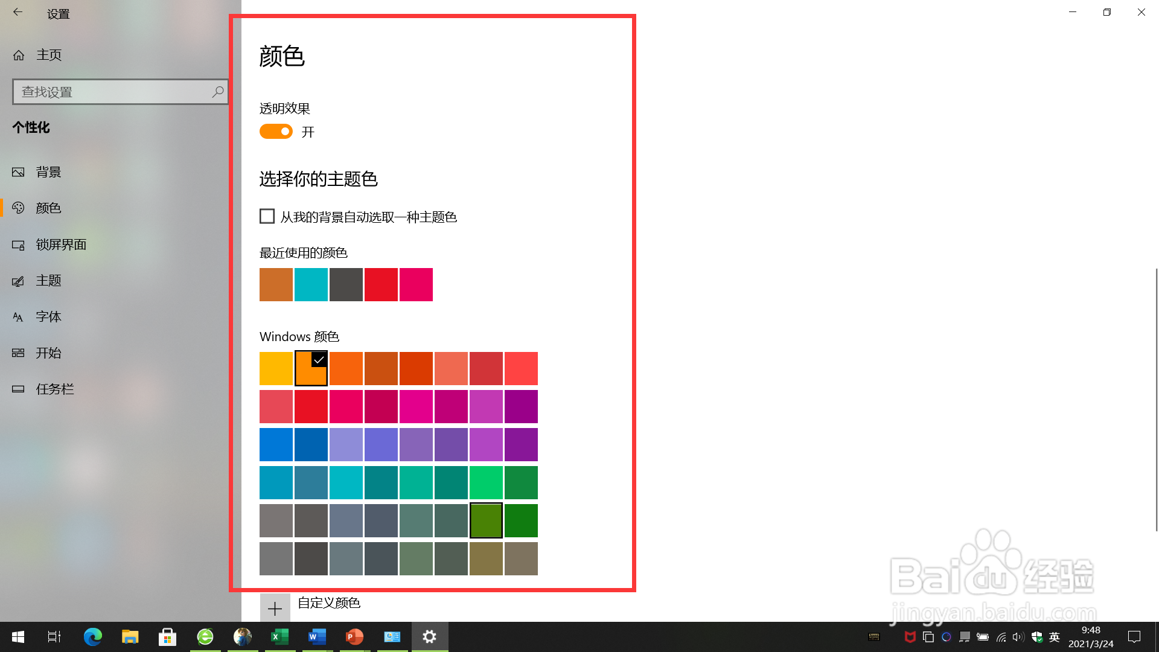The width and height of the screenshot is (1159, 652).
Task: Click inside the 查找设置 search box
Action: click(115, 92)
